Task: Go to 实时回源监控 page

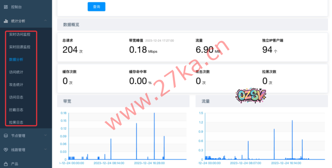Action: point(19,47)
